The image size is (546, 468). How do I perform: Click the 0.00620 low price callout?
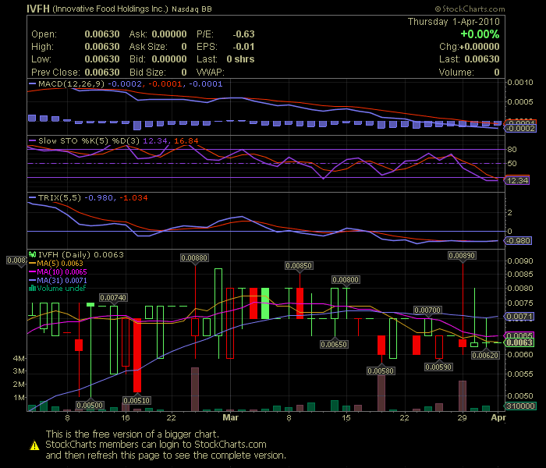[x=485, y=355]
